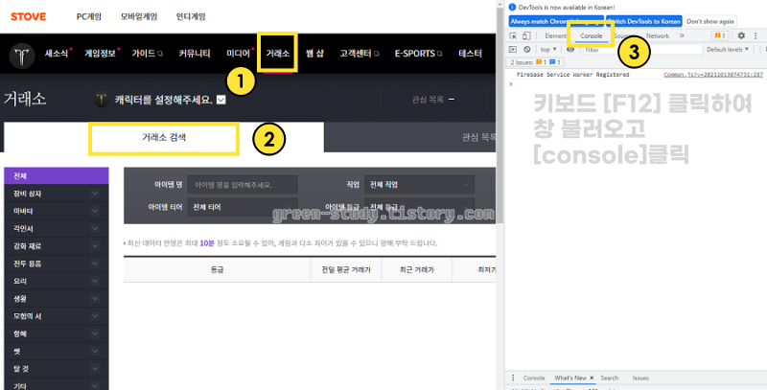Open DevTools settings gear
Screen dimensions: 767x390
pos(741,35)
